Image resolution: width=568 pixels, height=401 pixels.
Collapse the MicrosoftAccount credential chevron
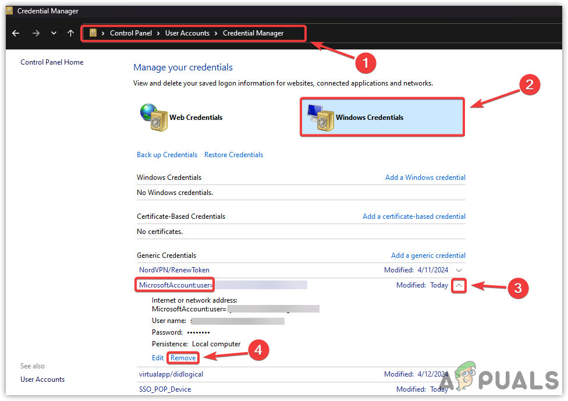(x=459, y=285)
